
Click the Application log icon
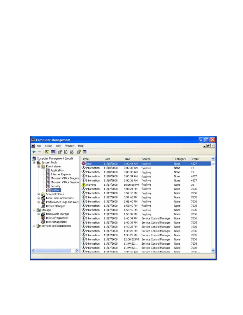(48, 170)
